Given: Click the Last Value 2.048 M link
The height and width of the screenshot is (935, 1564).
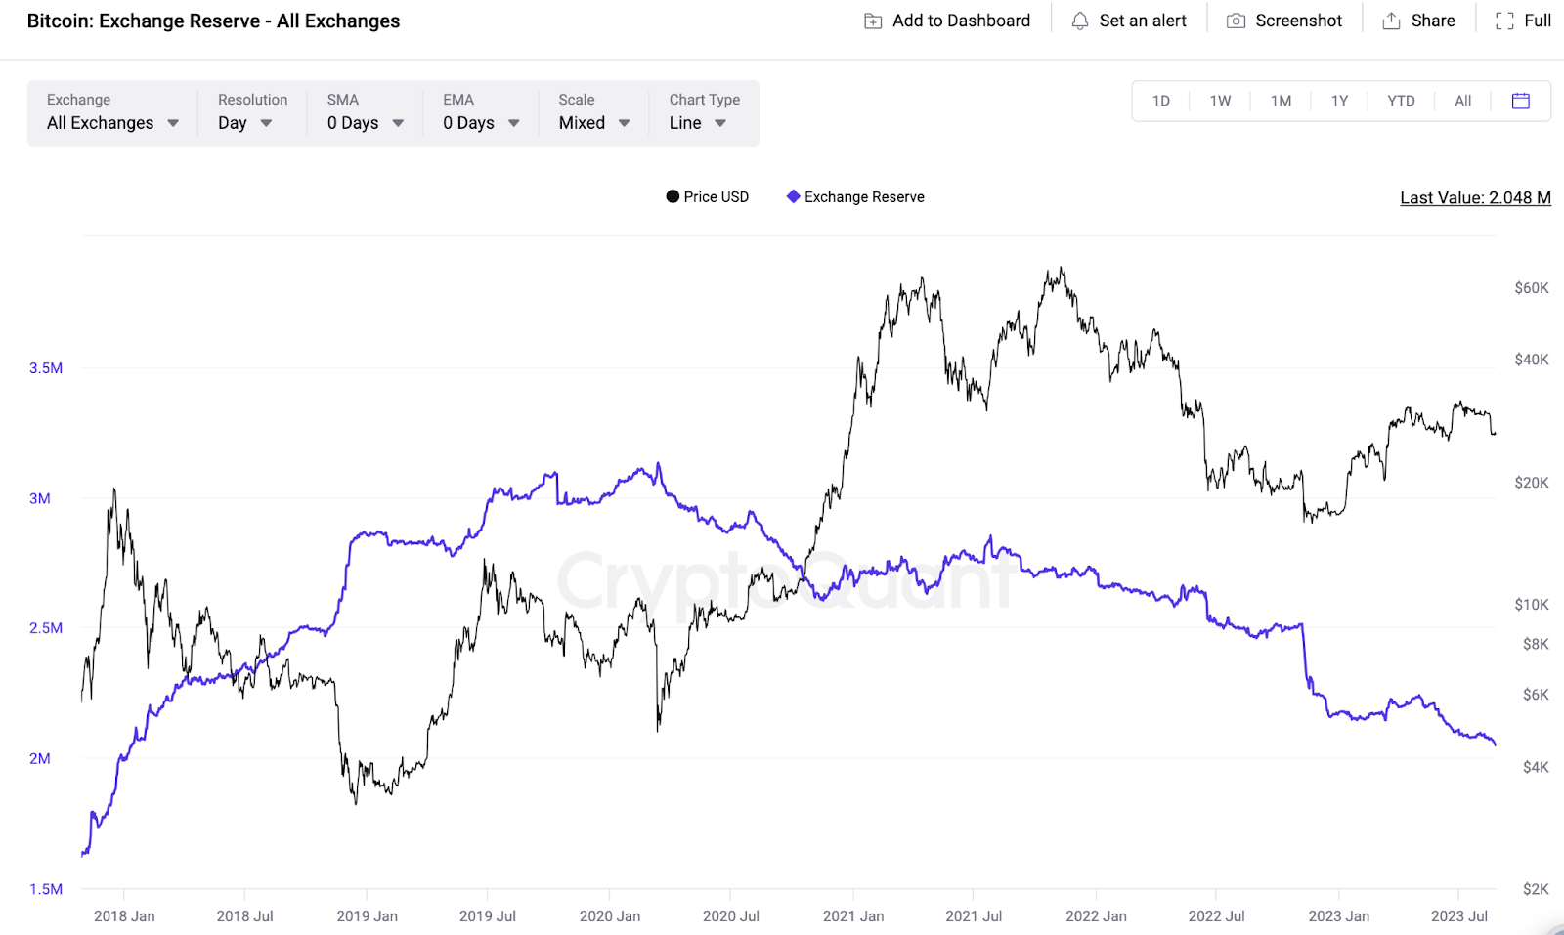Looking at the screenshot, I should [x=1475, y=198].
